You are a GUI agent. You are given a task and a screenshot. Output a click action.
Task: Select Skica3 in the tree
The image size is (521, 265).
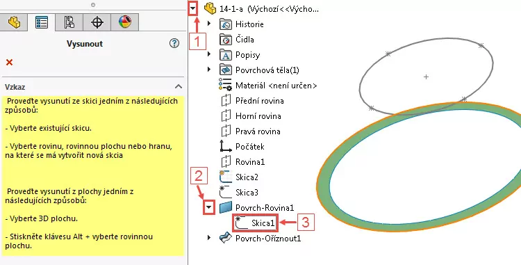247,193
